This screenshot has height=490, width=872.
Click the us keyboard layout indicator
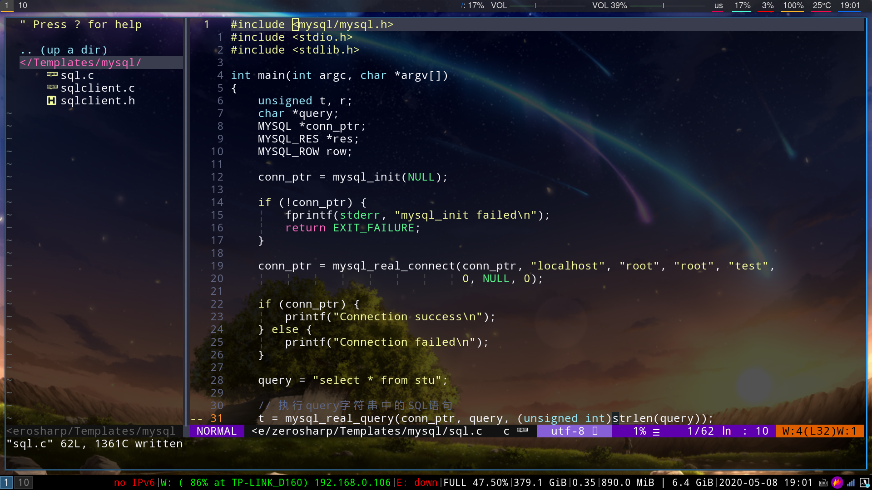click(x=718, y=5)
